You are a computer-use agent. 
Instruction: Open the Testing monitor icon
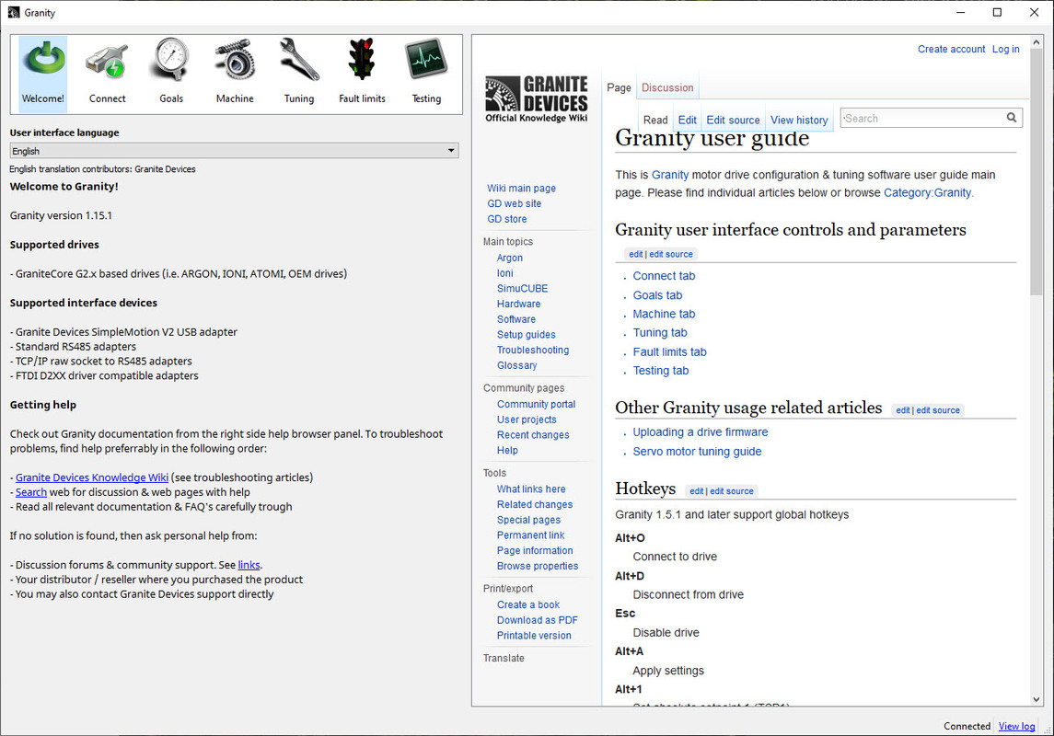(x=427, y=72)
